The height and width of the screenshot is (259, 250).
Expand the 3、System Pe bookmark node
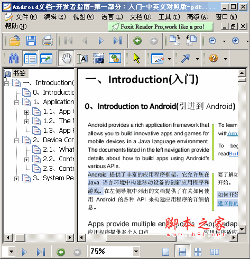tap(16, 179)
